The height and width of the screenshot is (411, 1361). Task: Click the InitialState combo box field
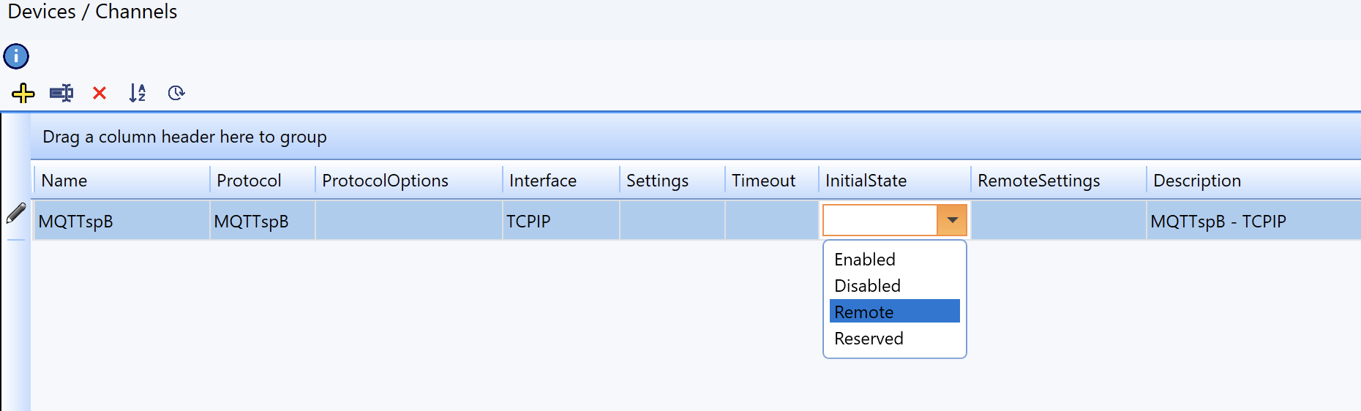(x=880, y=220)
